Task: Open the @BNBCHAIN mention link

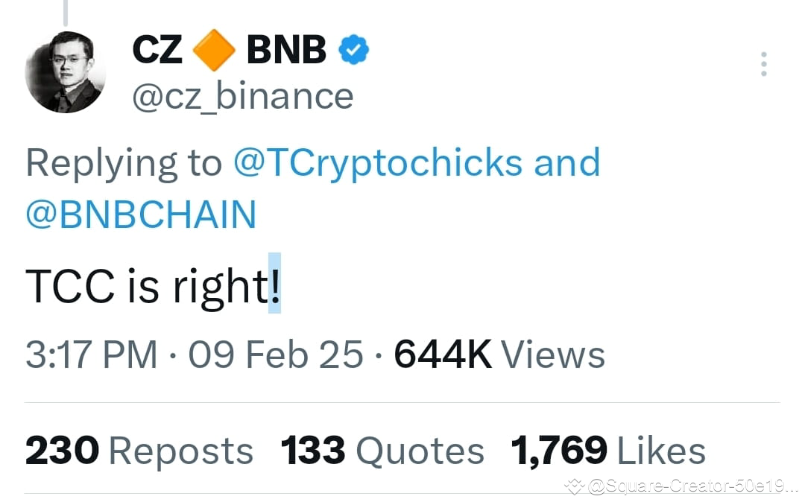Action: 140,214
